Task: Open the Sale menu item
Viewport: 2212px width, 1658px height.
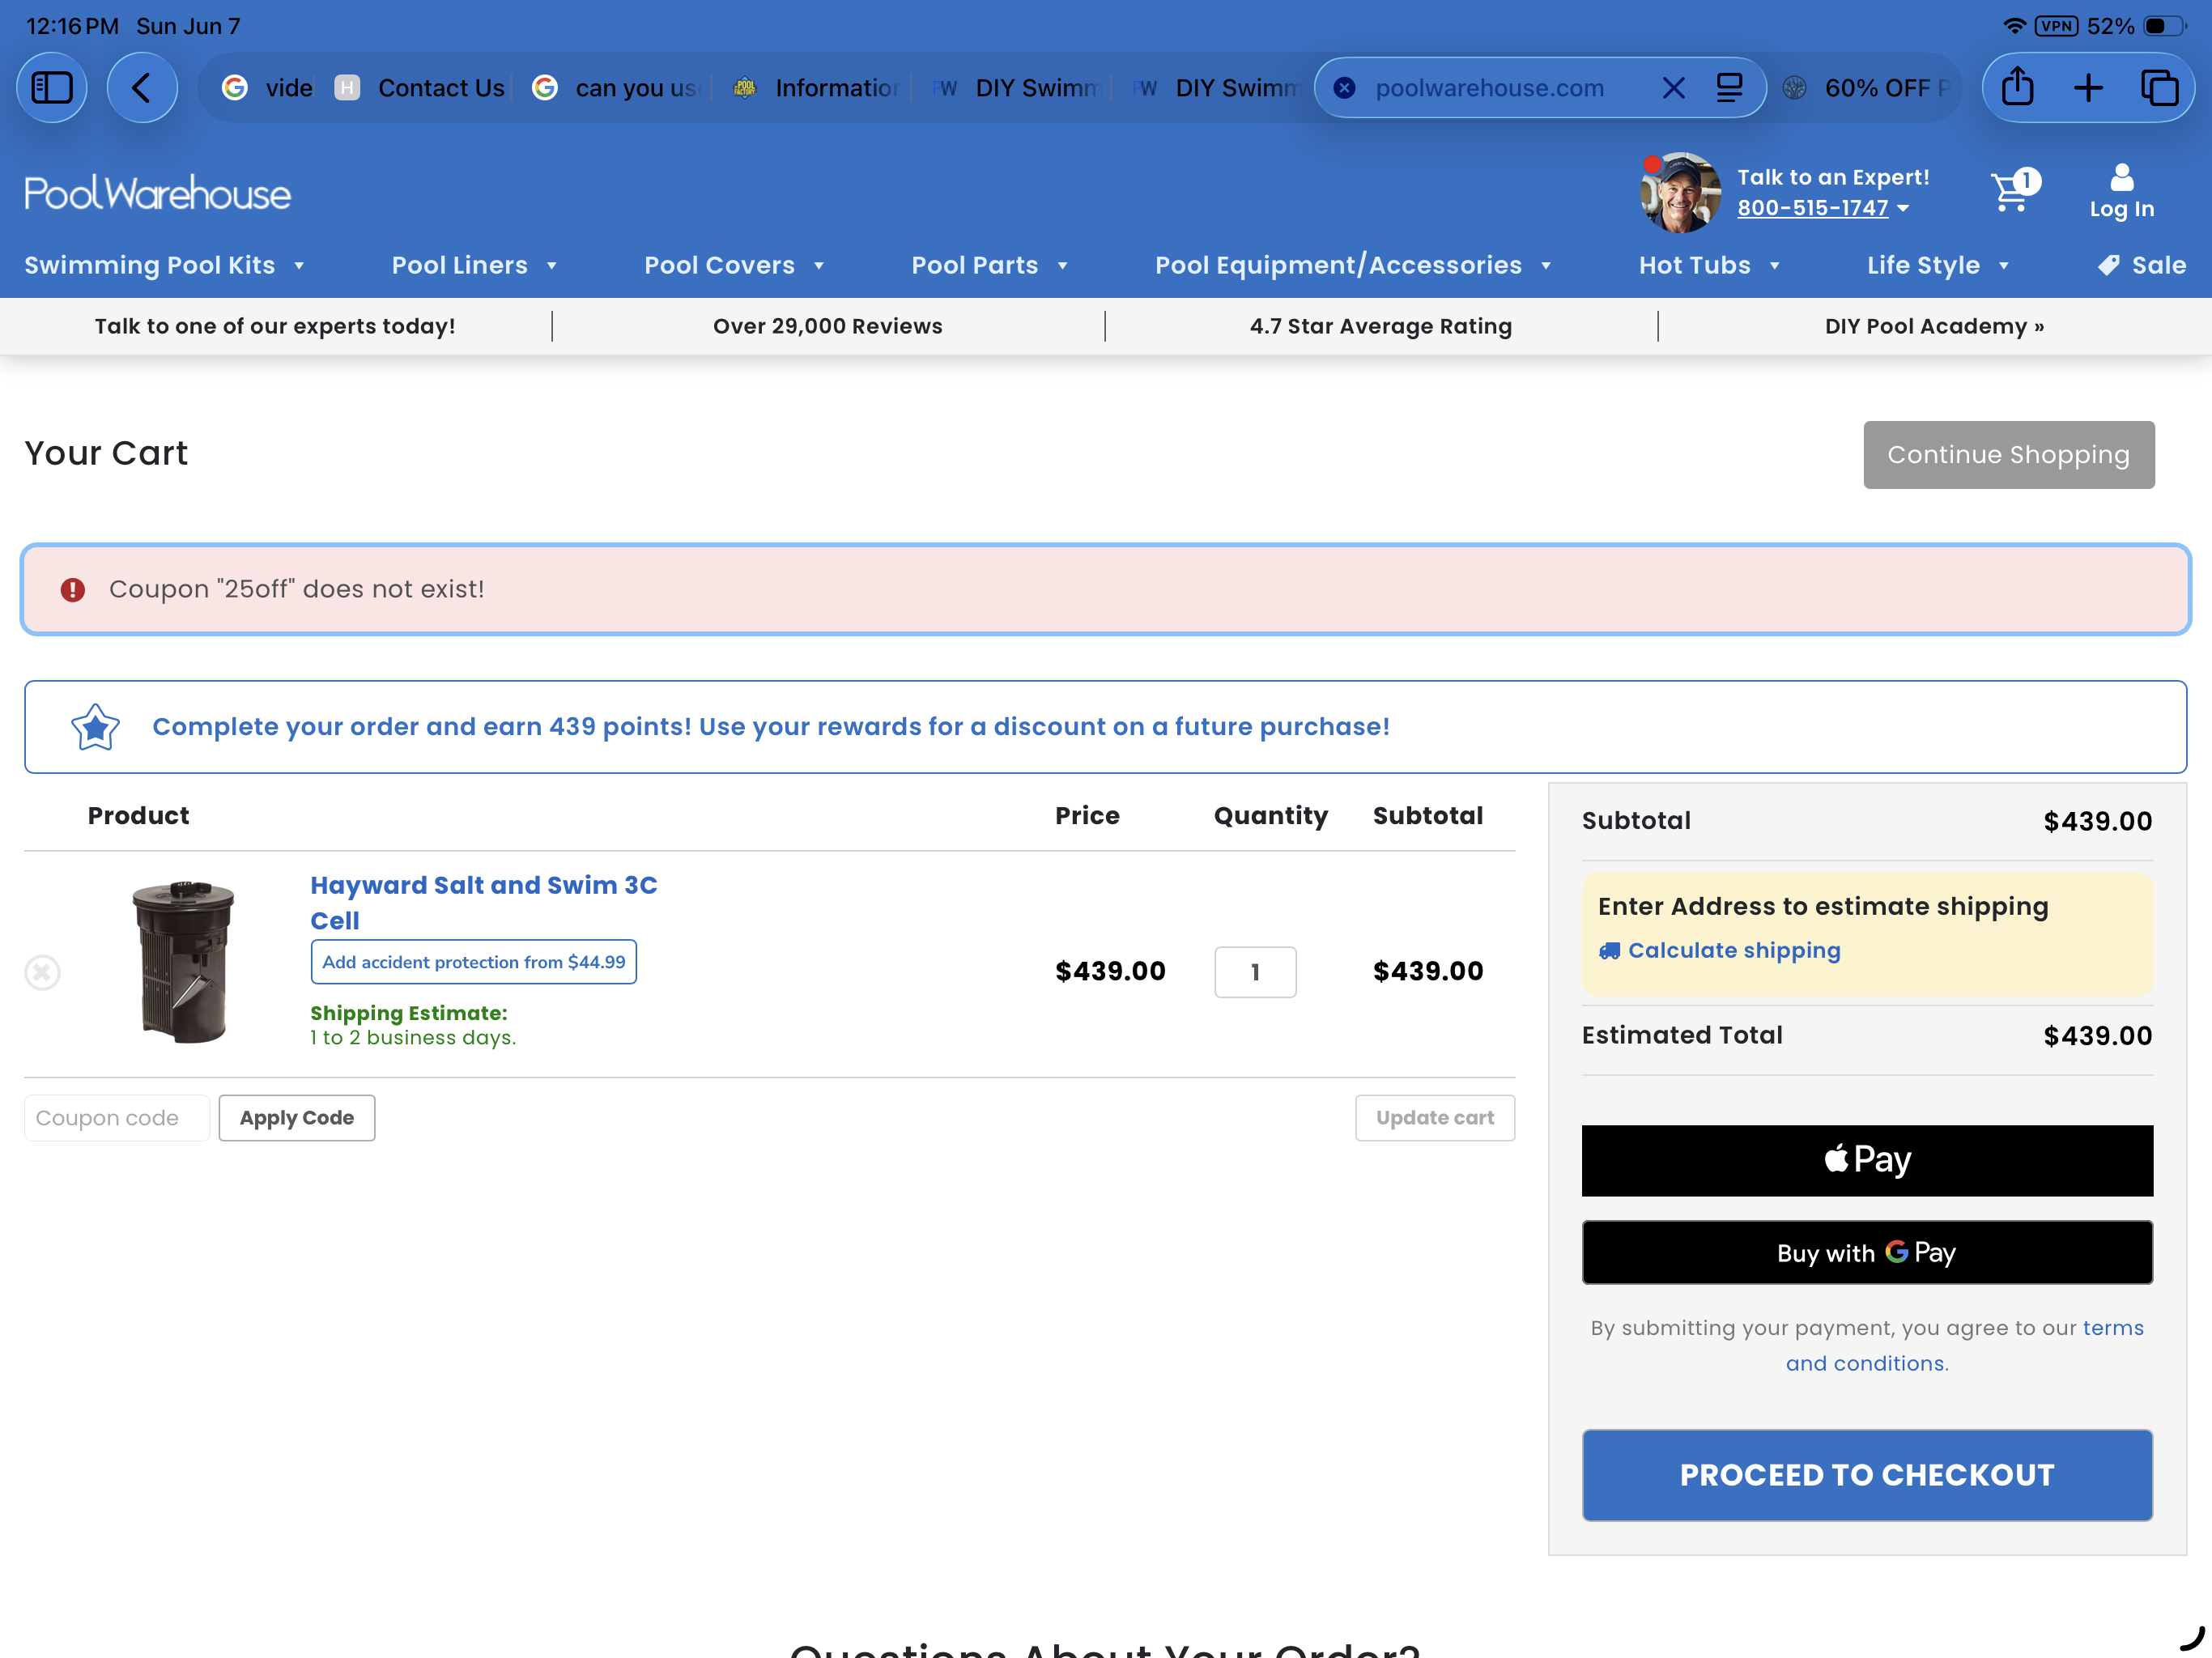Action: coord(2141,265)
